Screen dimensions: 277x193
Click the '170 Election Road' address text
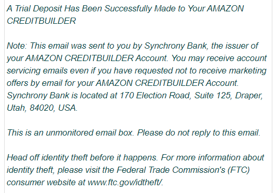[x=155, y=96]
